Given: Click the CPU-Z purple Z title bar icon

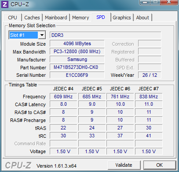Looking at the screenshot, I should pyautogui.click(x=5, y=4).
